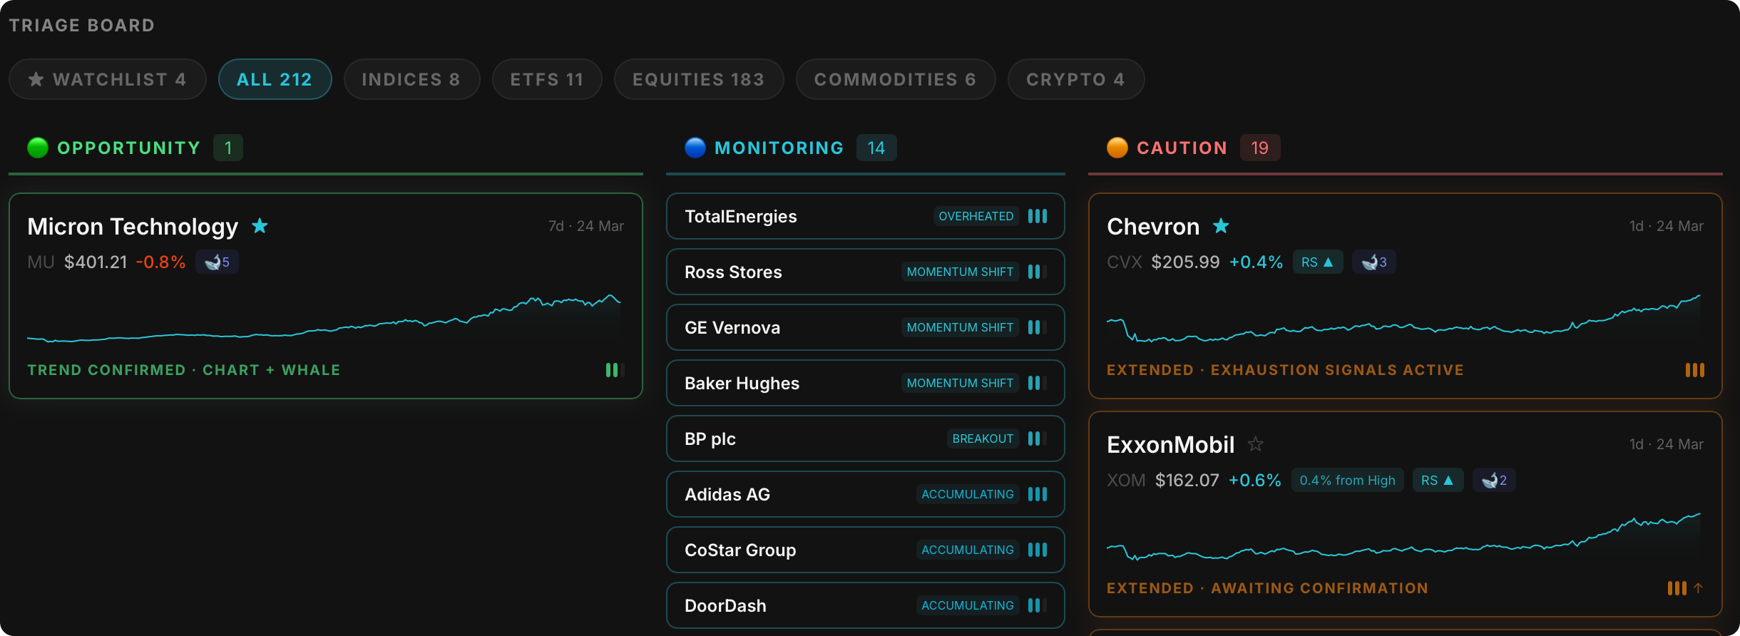Click the BP plc BREAKOUT tag

coord(983,438)
